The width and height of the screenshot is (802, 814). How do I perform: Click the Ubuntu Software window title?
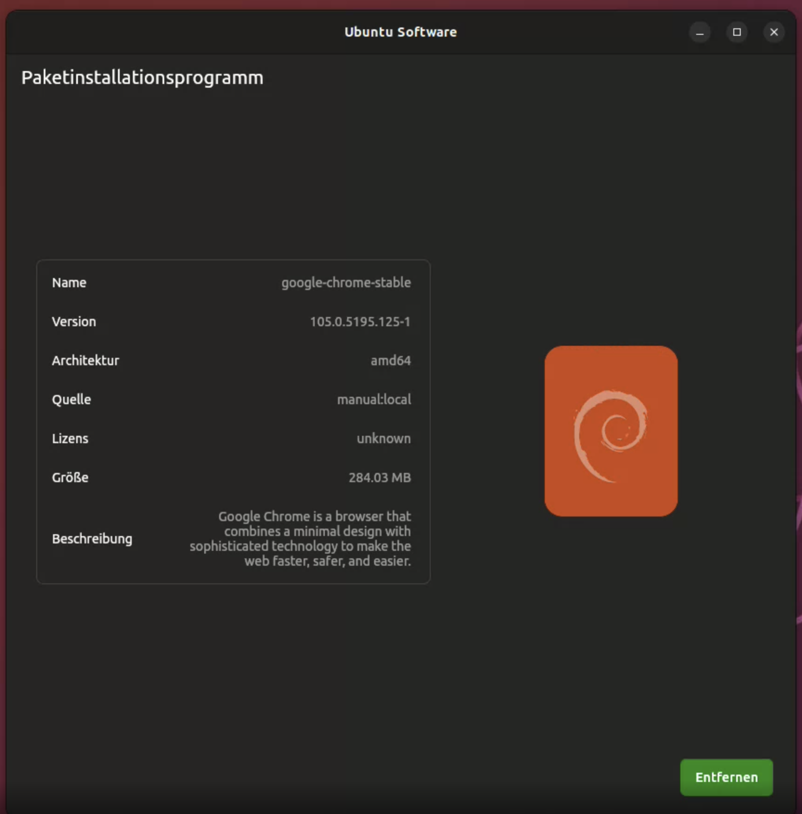click(x=401, y=32)
